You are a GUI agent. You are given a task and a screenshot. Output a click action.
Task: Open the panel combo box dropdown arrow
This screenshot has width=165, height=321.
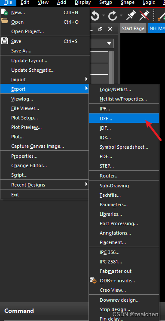(x=109, y=43)
